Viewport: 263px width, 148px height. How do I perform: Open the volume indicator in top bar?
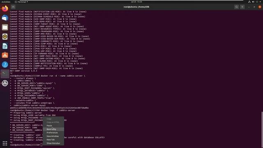(x=253, y=2)
